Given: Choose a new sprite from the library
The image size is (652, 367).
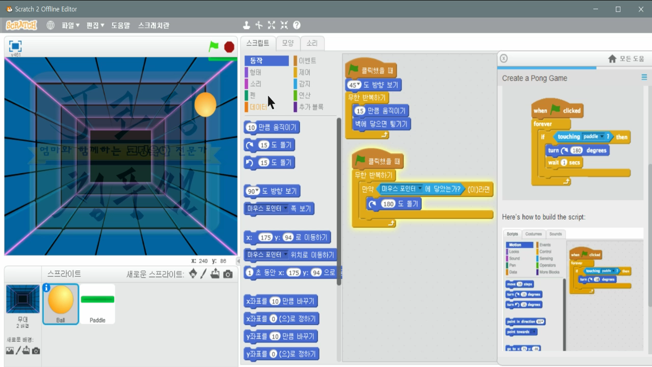Looking at the screenshot, I should coord(193,273).
